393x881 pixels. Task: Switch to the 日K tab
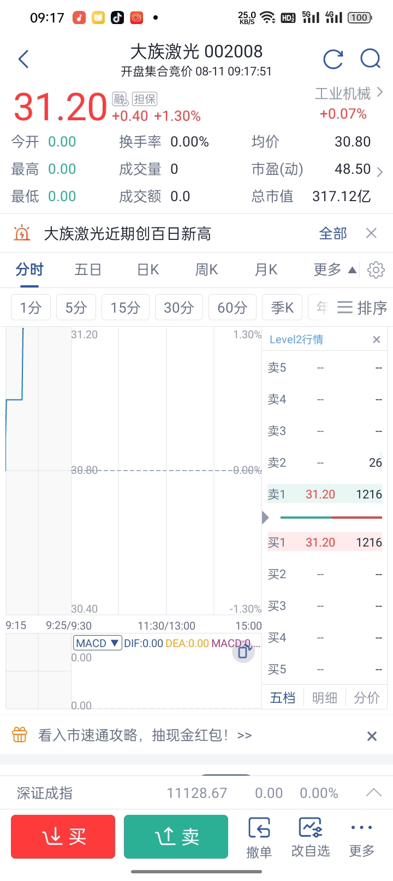point(148,269)
